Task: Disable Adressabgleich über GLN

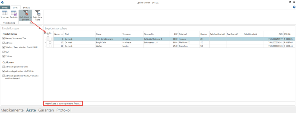Action: click(4, 67)
